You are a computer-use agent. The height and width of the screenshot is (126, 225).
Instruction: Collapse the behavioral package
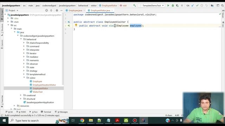(21, 39)
